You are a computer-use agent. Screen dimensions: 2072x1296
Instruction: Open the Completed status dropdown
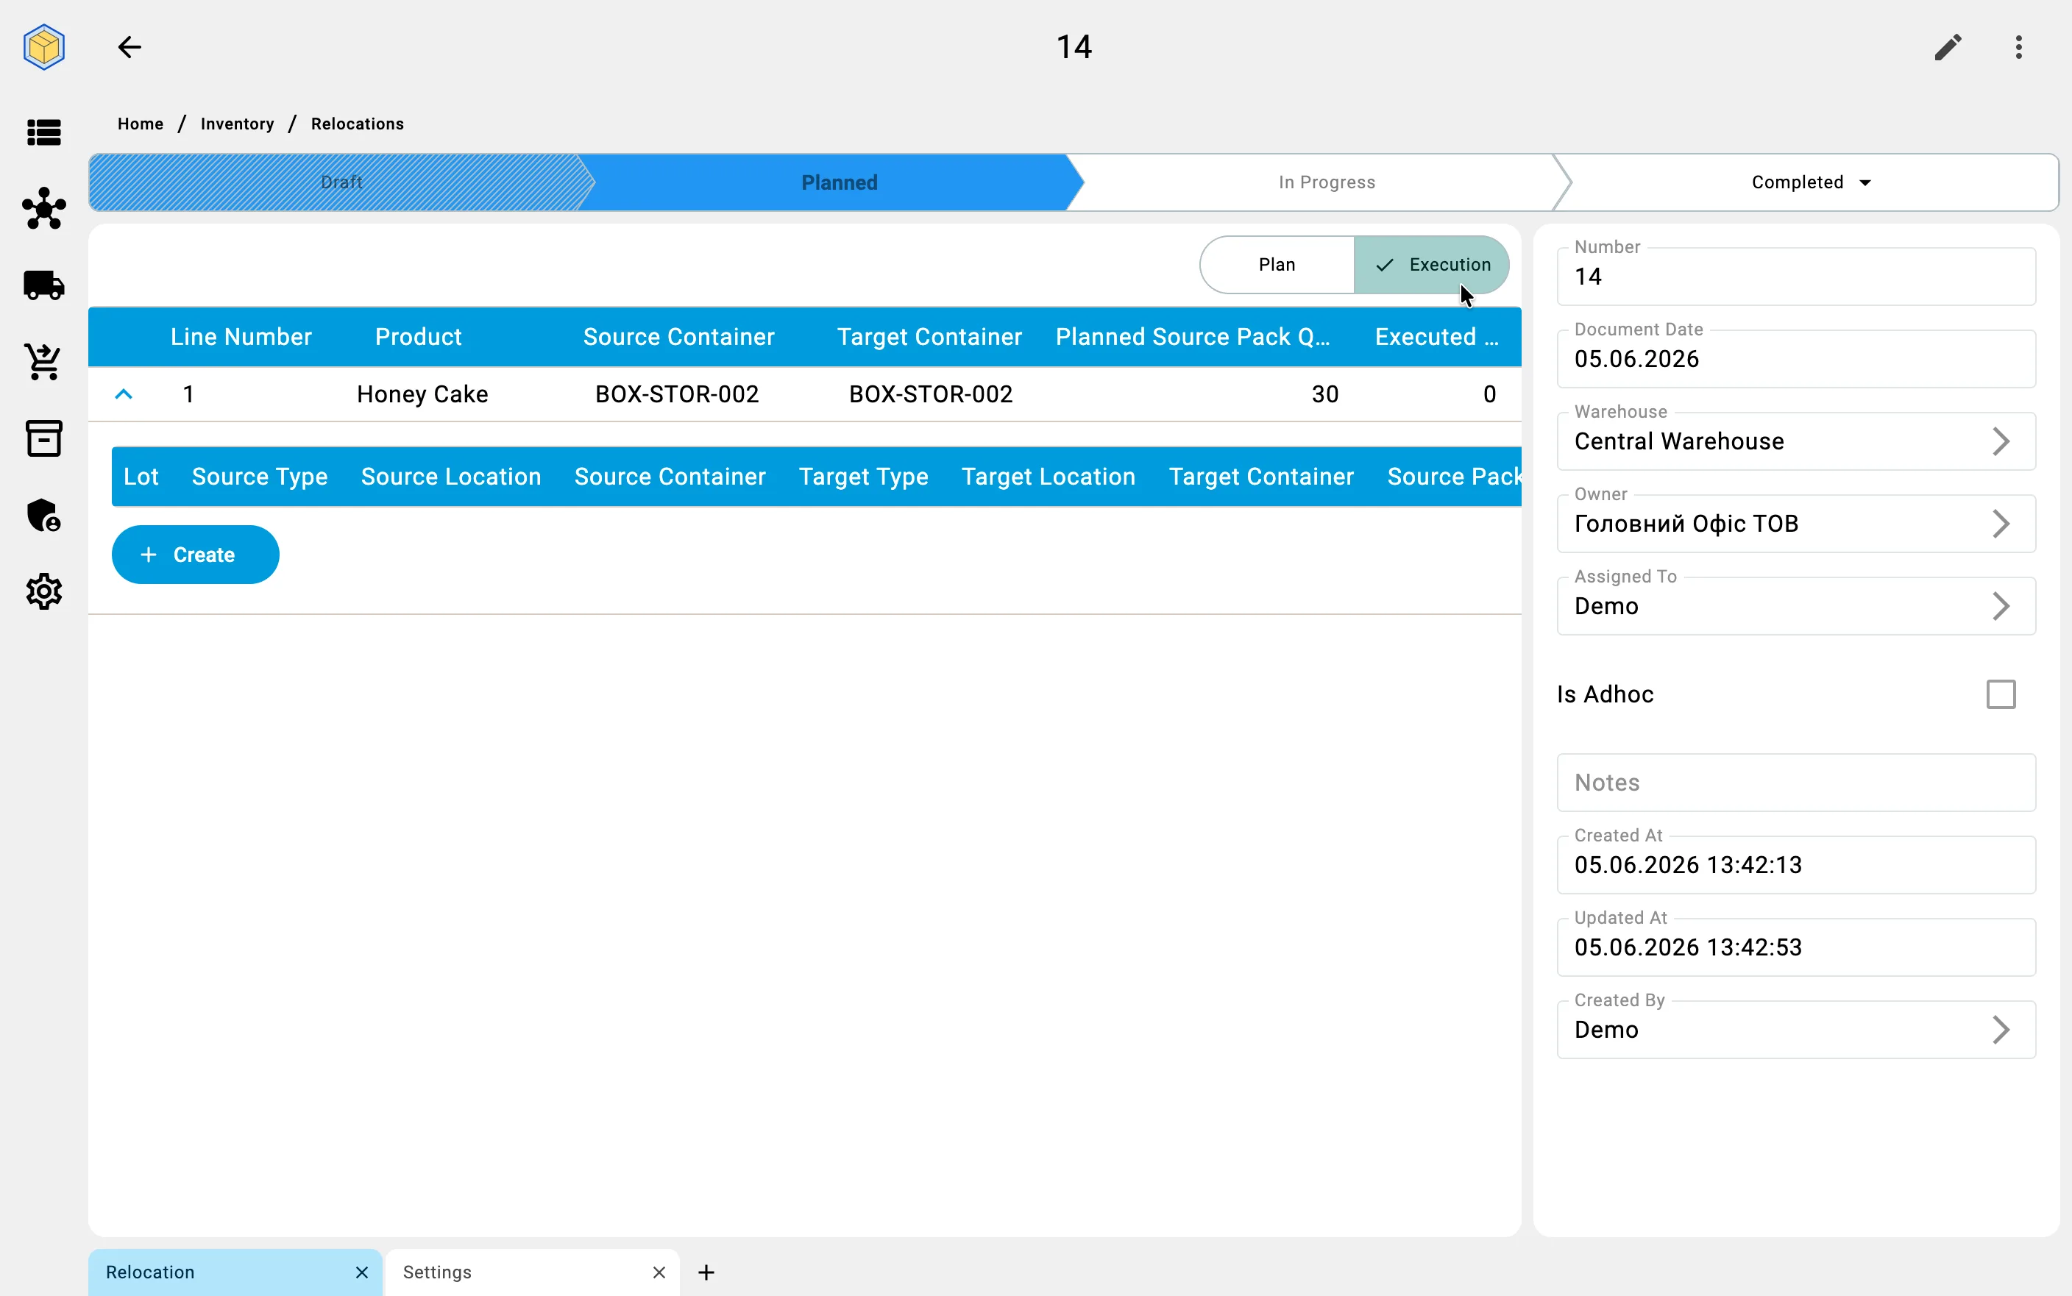point(1811,182)
